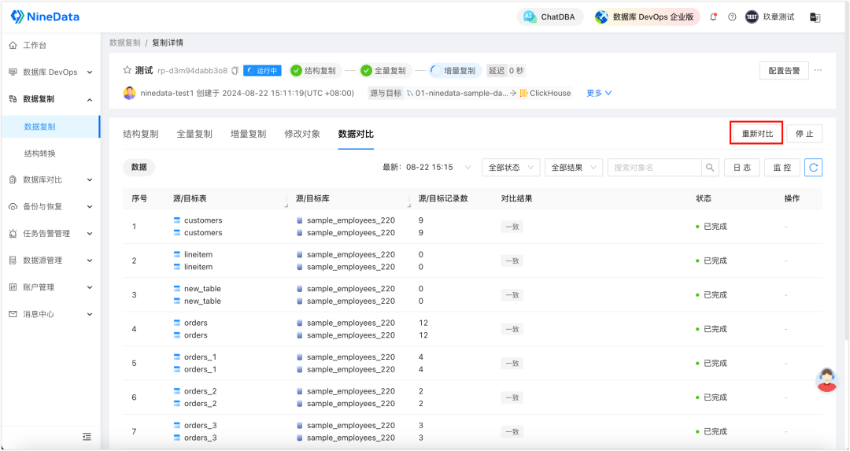Open the 日志 log button

(x=741, y=168)
